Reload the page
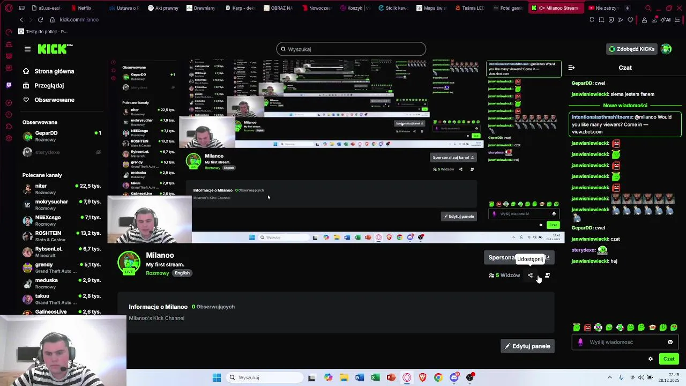 (x=40, y=20)
